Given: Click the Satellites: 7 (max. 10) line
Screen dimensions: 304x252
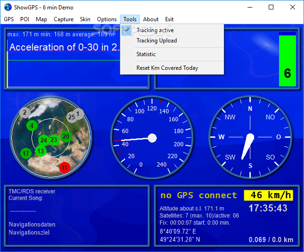Looking at the screenshot, I should coord(199,216).
